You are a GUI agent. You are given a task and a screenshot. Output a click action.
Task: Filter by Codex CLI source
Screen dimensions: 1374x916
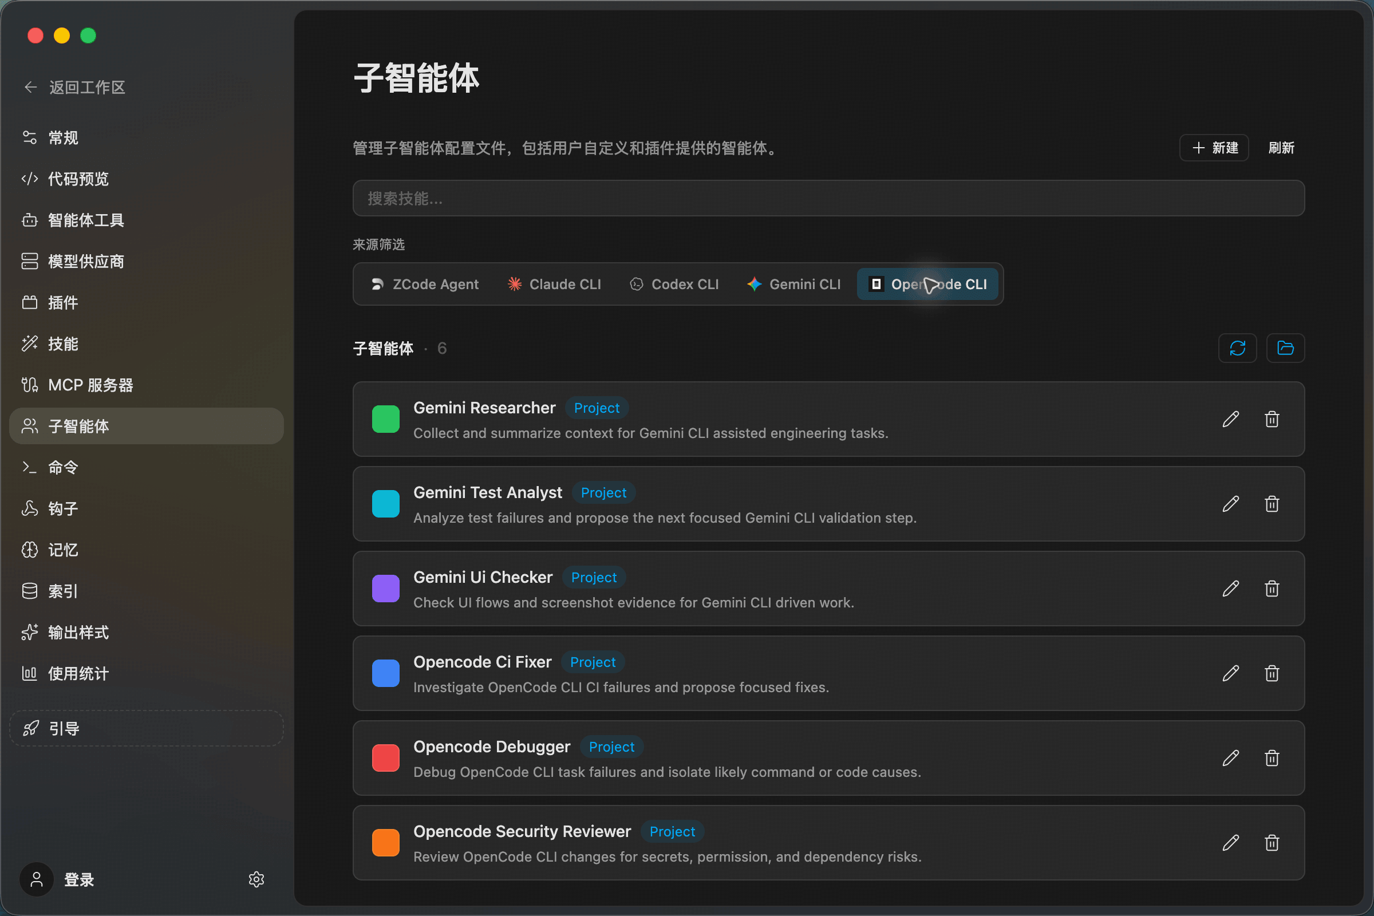(674, 284)
